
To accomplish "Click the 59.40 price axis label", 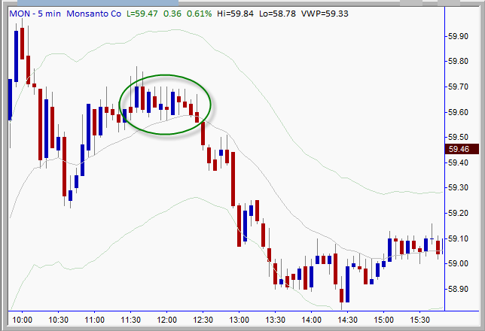I will click(x=458, y=162).
